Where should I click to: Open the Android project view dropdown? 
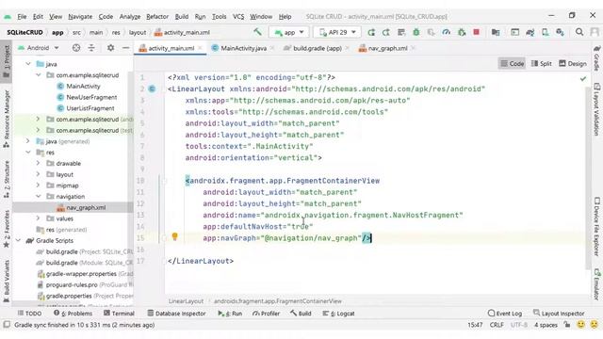[38, 48]
